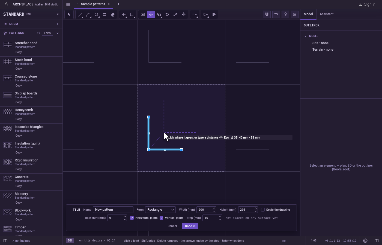382x245 pixels.
Task: Copy the Honeycomb pattern
Action: [19, 119]
